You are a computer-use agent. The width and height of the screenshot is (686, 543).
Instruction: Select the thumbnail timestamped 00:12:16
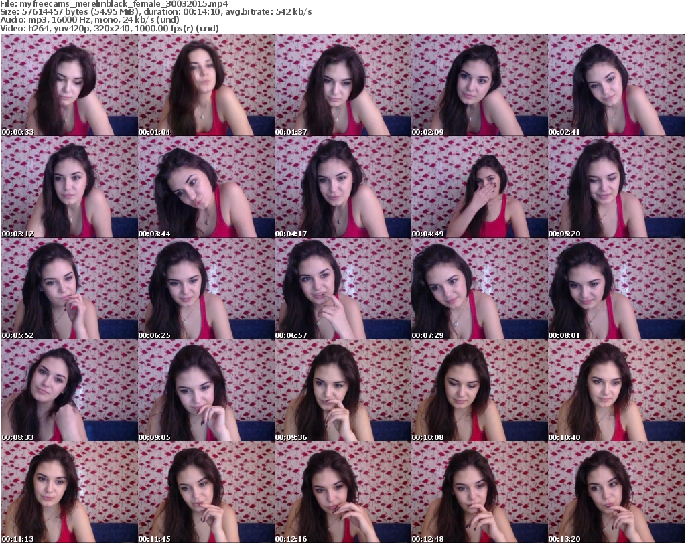pos(342,492)
